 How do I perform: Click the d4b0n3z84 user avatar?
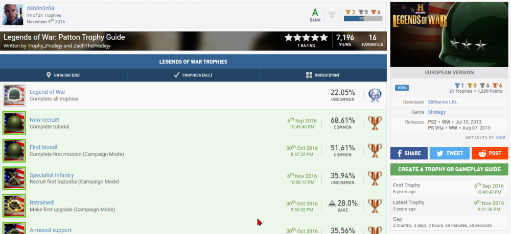click(x=13, y=15)
